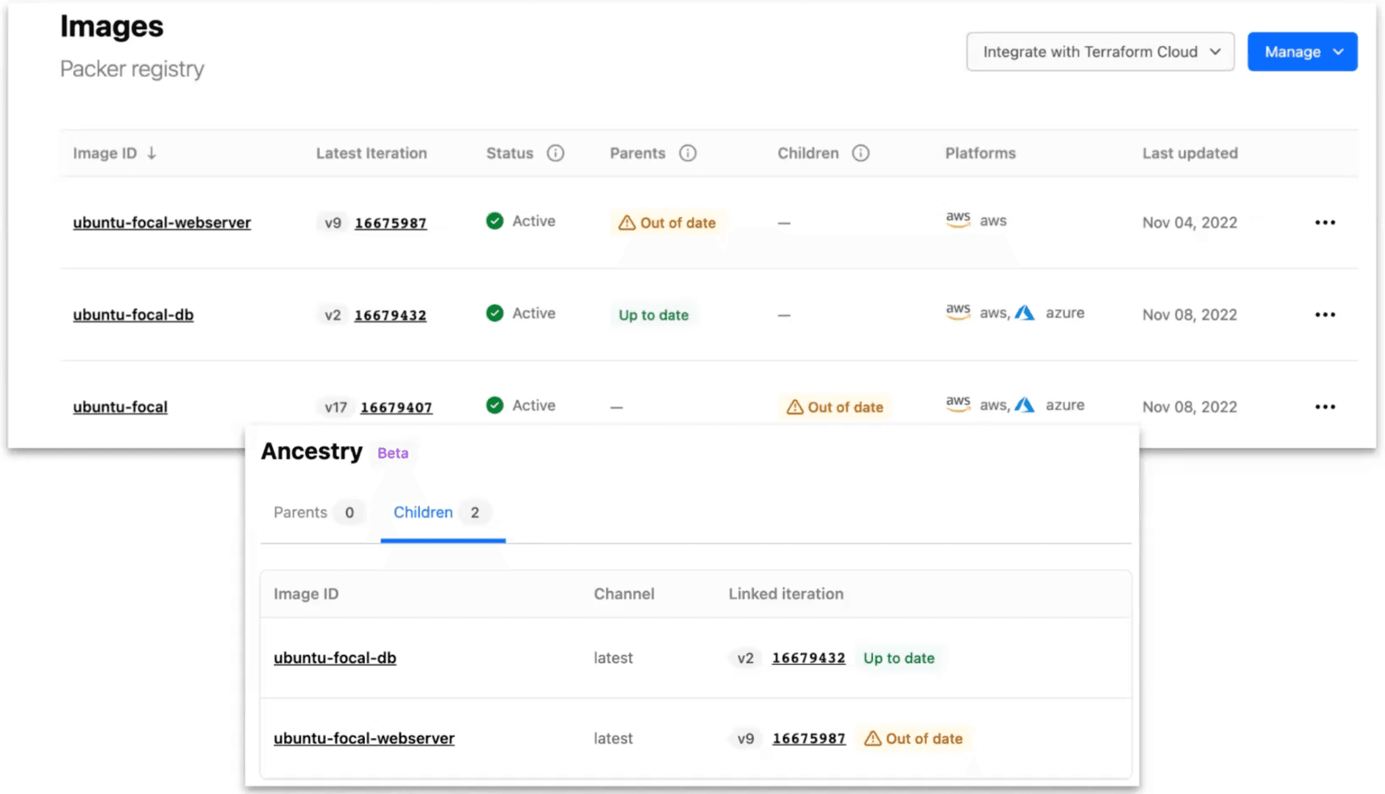Click the Azure icon in the ubuntu-focal-db row

[1025, 313]
